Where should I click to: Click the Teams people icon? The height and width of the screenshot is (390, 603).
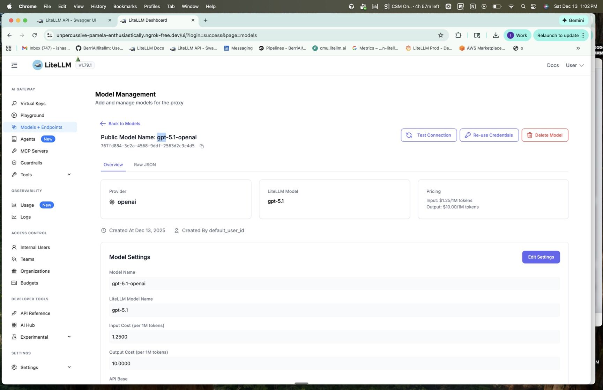tap(14, 259)
